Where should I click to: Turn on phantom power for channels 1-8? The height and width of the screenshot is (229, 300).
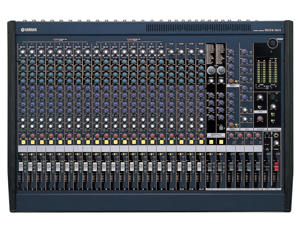(x=55, y=40)
